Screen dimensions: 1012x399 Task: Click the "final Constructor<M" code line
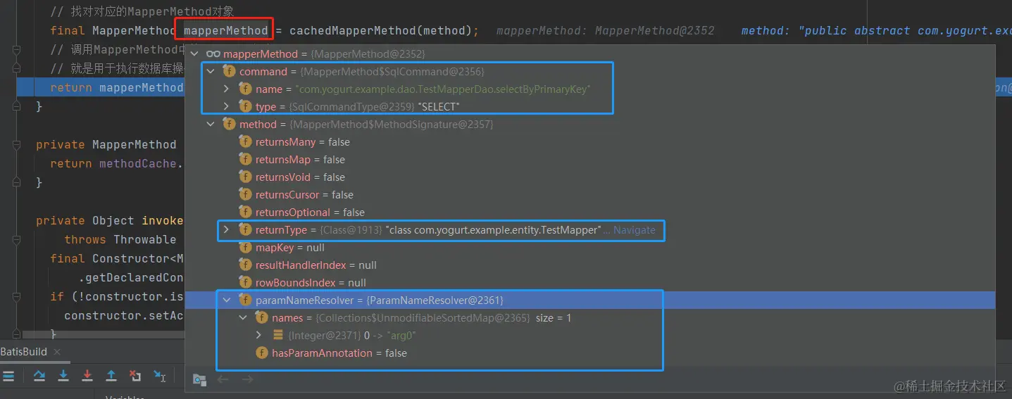(116, 258)
